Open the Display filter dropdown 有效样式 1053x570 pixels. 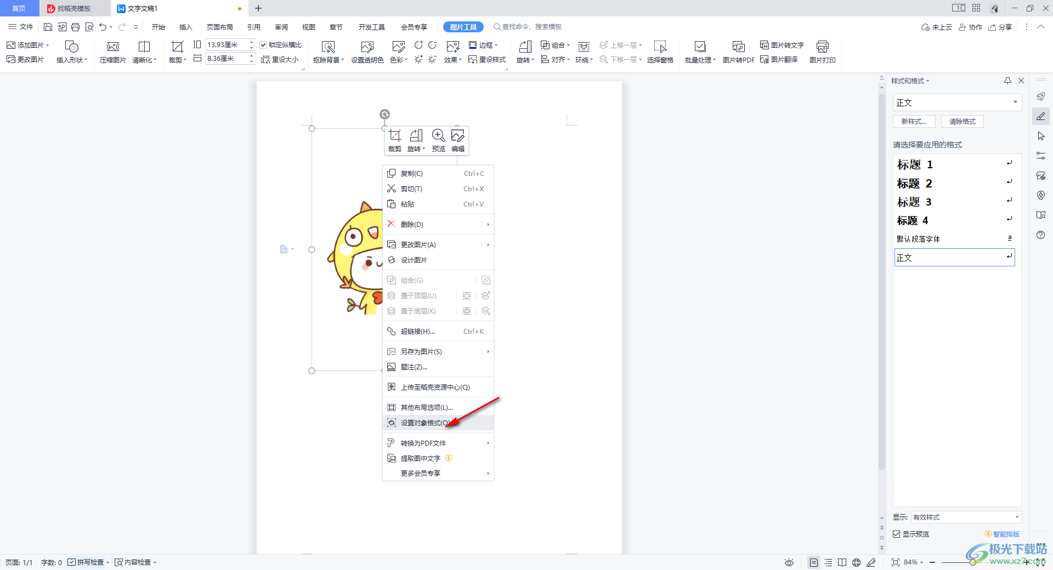click(966, 517)
